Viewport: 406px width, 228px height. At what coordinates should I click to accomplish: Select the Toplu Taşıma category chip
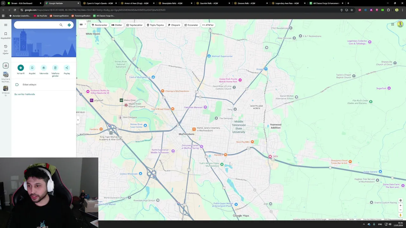155,25
